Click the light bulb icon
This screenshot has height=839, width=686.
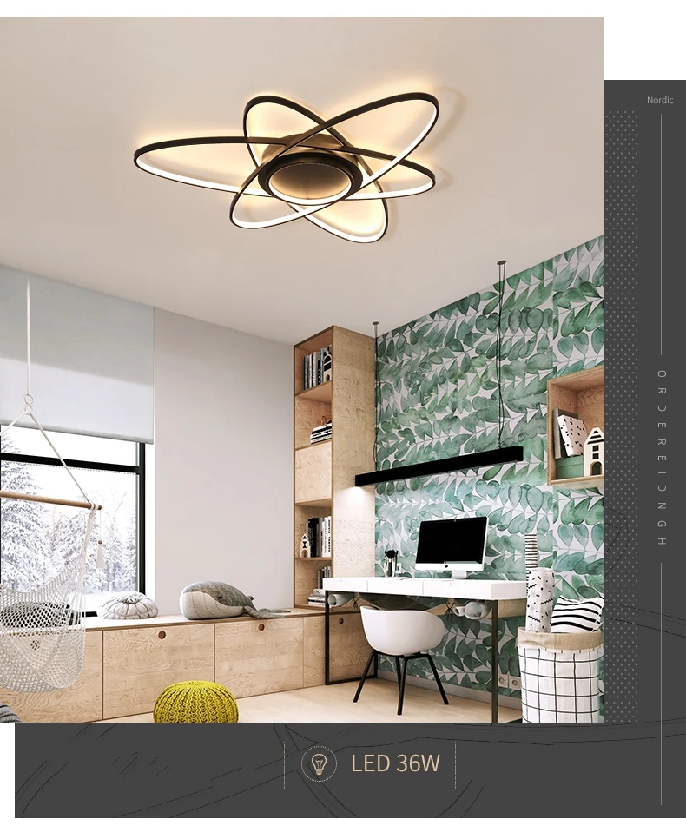[x=319, y=763]
